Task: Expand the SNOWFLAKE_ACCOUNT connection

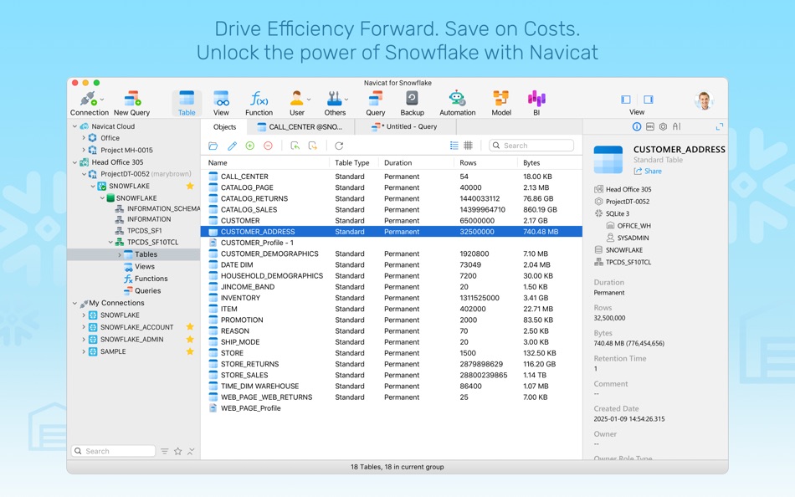Action: click(x=84, y=326)
